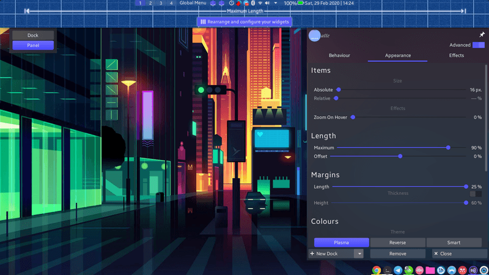Click the battery indicator in top panel

click(x=300, y=3)
